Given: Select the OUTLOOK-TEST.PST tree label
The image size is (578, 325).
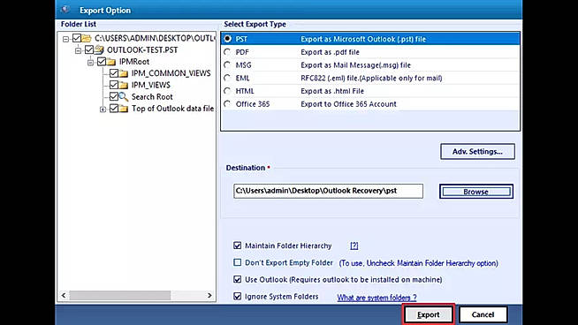Looking at the screenshot, I should click(142, 49).
